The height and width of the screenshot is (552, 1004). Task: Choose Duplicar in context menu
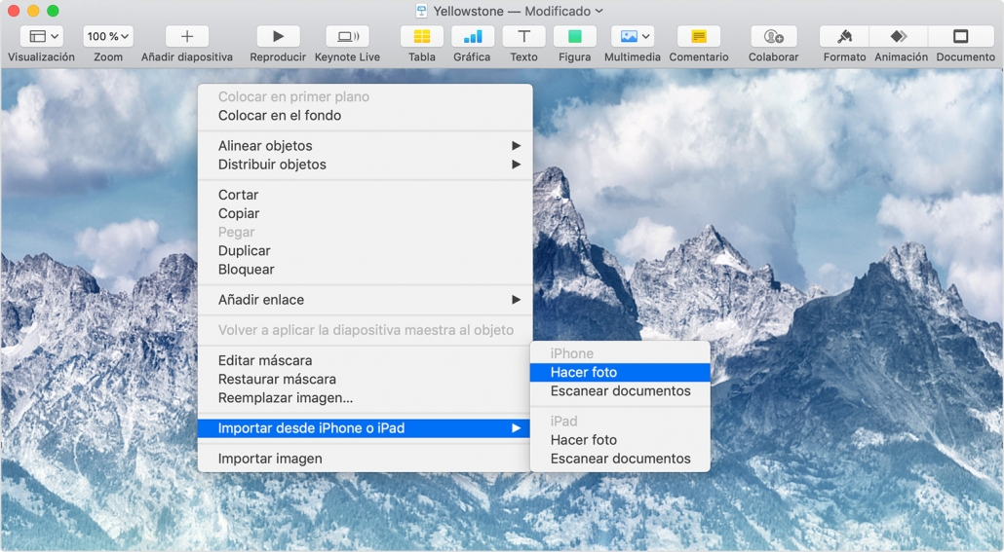pos(365,251)
